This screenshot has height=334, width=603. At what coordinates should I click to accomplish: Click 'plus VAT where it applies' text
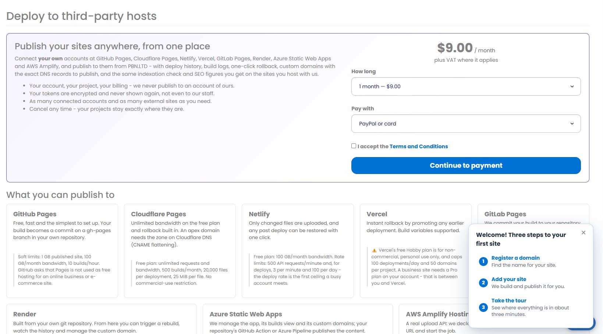466,60
